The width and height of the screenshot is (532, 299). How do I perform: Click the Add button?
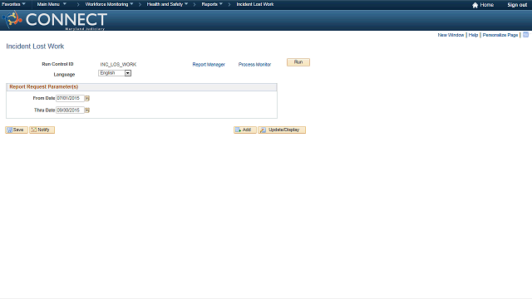click(x=245, y=130)
